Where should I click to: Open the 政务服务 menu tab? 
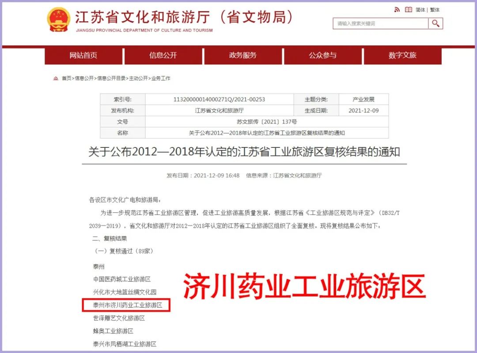pos(243,55)
